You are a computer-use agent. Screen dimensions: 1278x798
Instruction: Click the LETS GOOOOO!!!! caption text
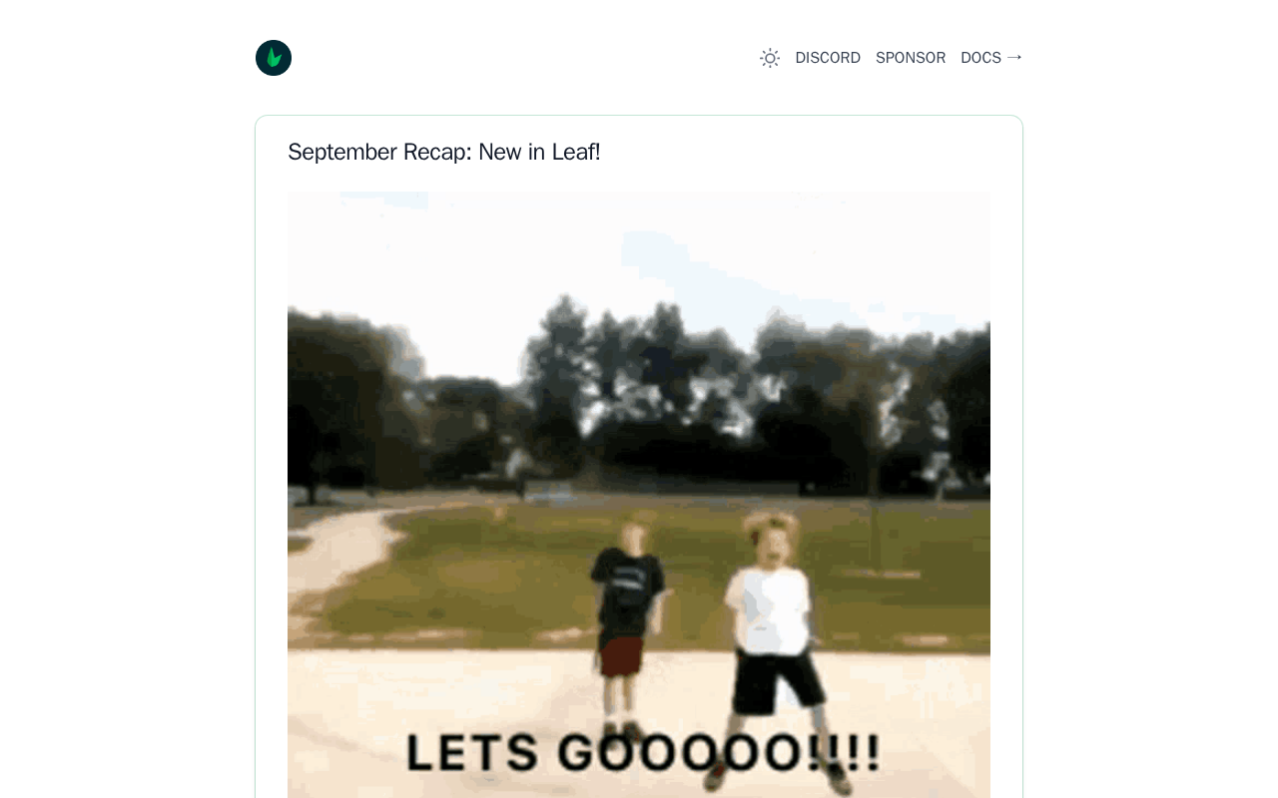(x=644, y=753)
